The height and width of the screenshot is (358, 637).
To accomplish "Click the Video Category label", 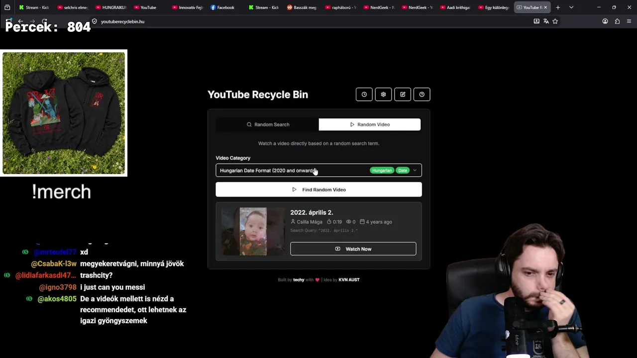I will [x=233, y=158].
